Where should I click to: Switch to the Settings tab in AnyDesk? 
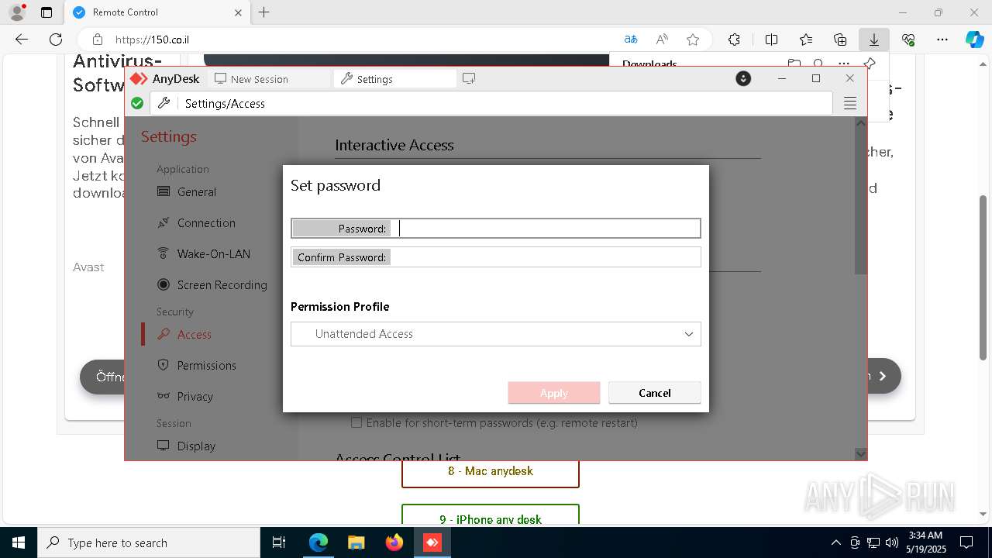395,79
